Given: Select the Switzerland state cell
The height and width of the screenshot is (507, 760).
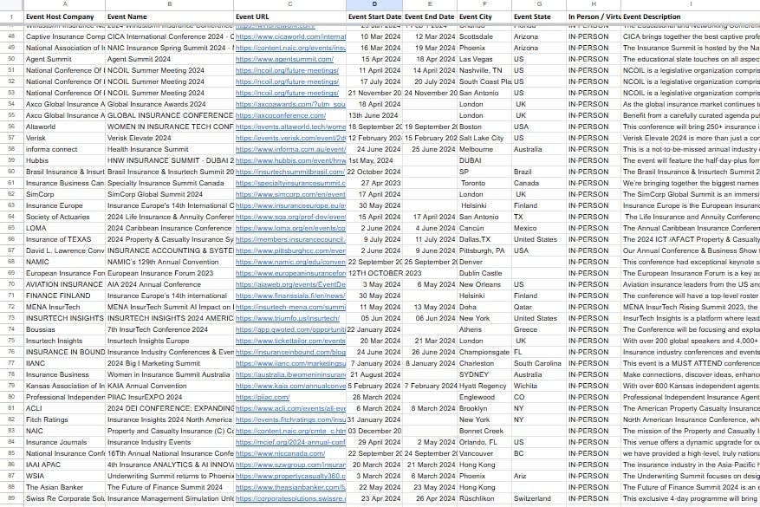Looking at the screenshot, I should pos(539,498).
